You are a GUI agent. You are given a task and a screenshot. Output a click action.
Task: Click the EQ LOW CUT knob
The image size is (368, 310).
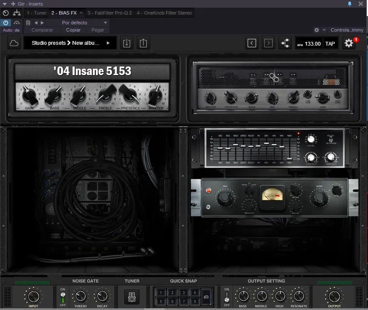(311, 157)
